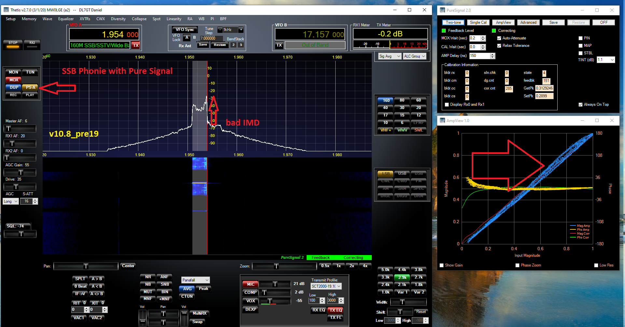This screenshot has width=625, height=327.
Task: Click the OFF button in PureSignal
Action: [604, 22]
